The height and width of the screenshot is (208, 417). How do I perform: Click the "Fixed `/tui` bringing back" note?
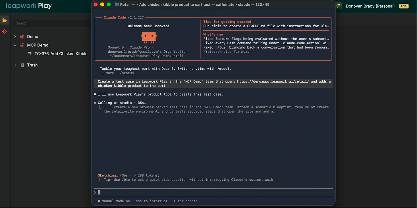tap(266, 47)
